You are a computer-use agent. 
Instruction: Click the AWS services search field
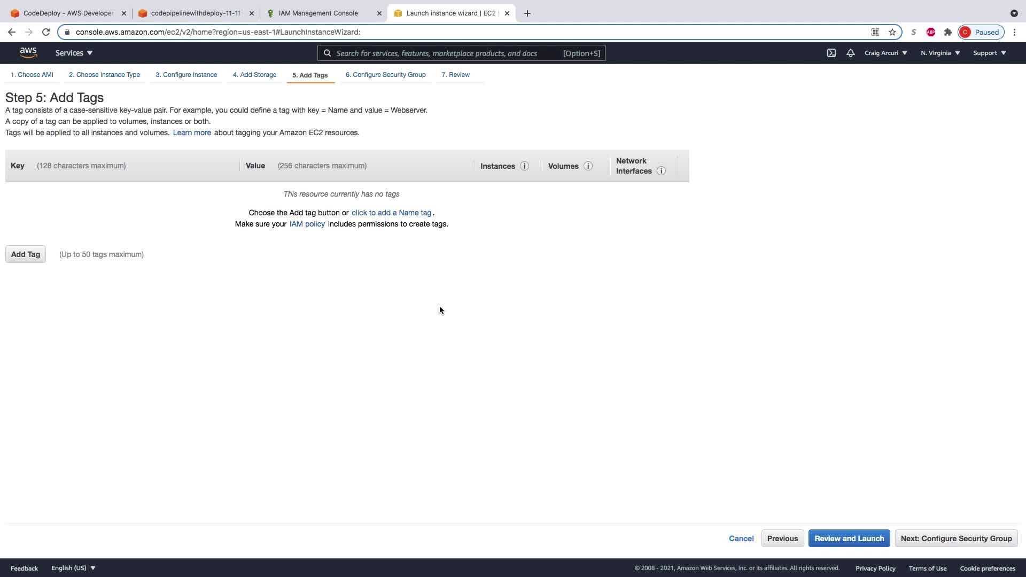click(444, 53)
